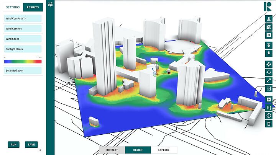Click the Save button

(x=31, y=145)
